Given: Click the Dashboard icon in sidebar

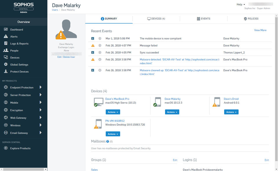Looking at the screenshot, I should [6, 30].
